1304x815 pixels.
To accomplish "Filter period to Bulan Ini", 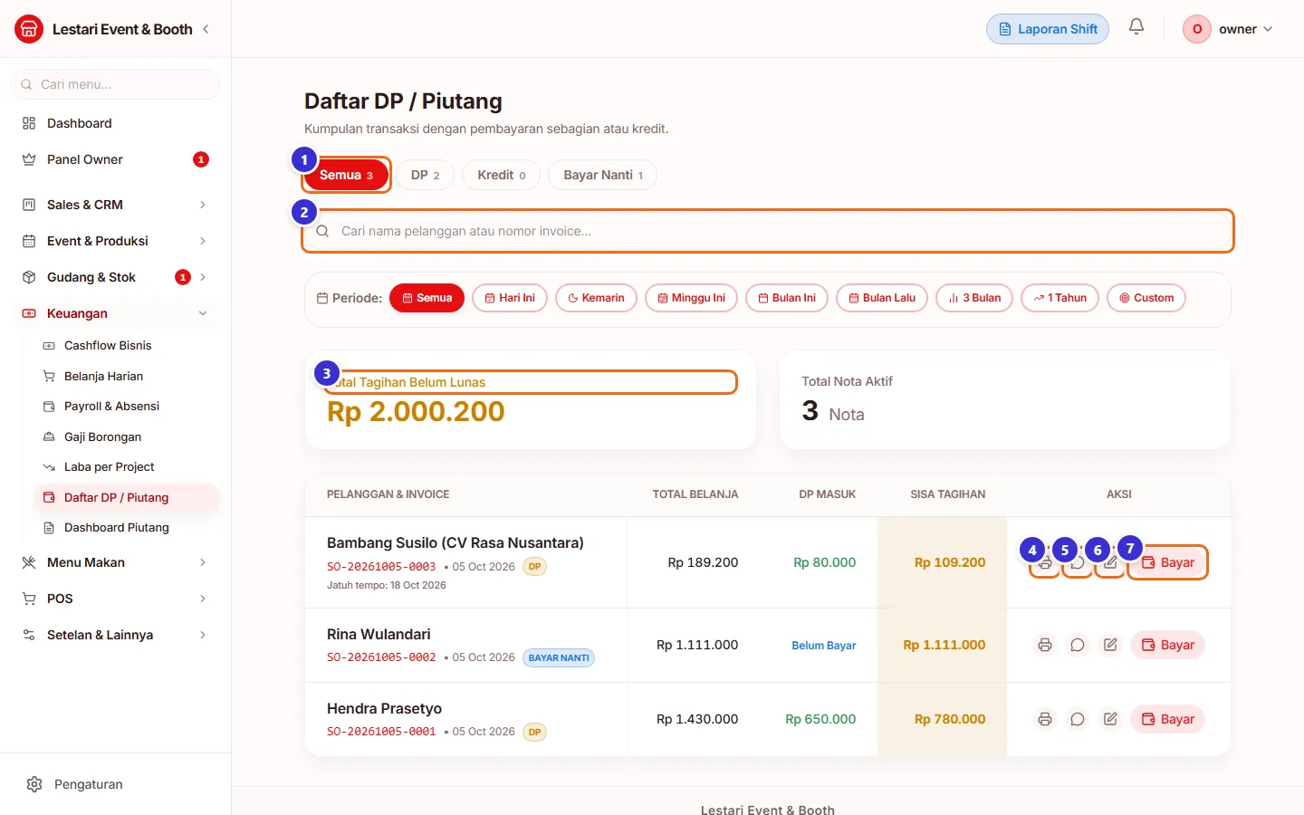I will tap(787, 298).
